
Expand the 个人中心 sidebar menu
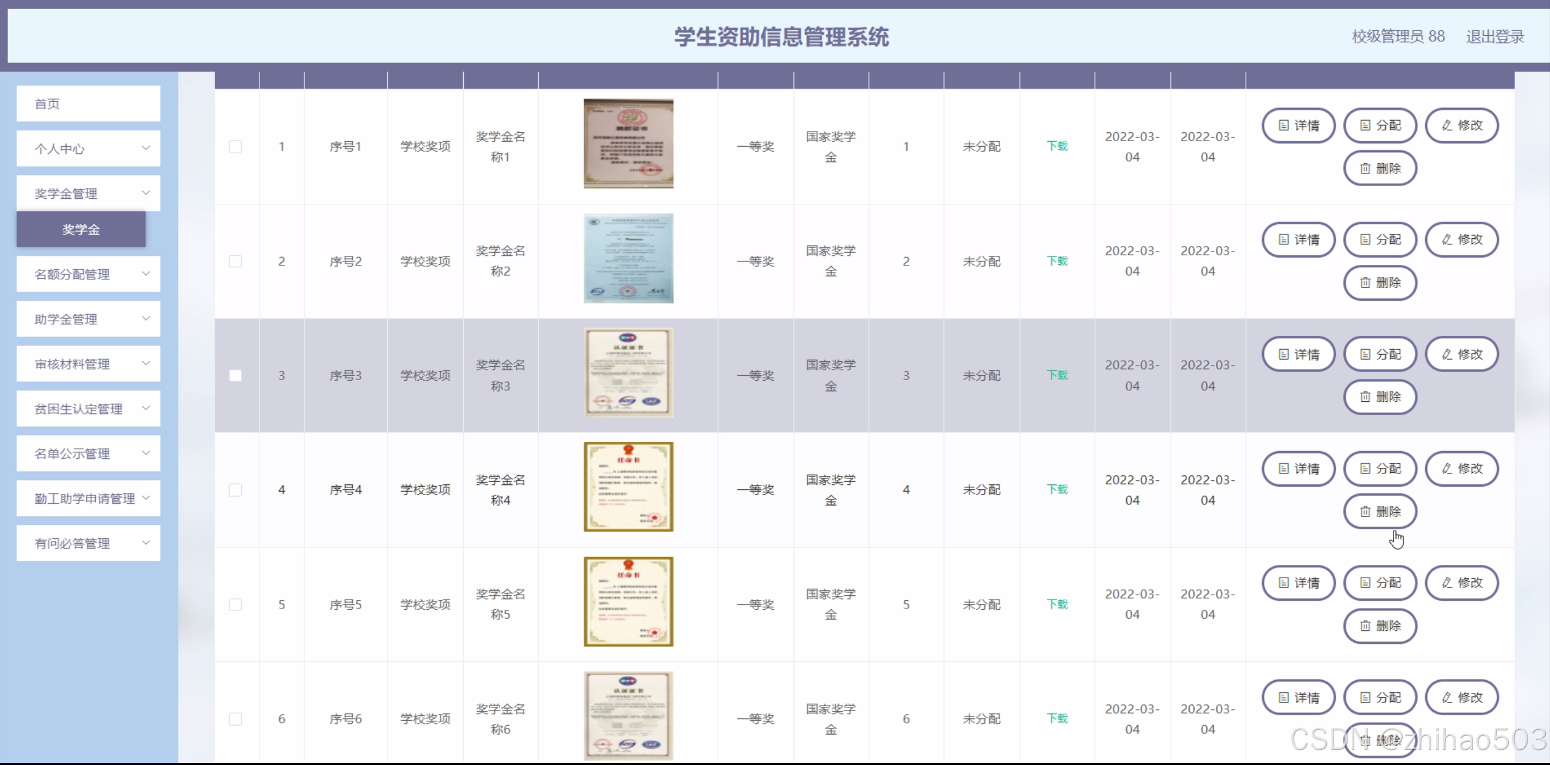click(88, 149)
